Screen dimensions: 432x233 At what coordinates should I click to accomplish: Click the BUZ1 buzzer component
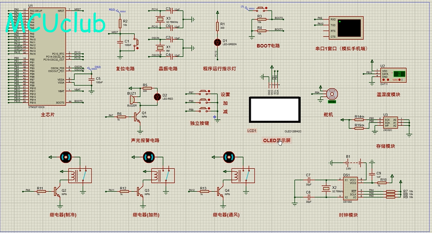click(132, 99)
